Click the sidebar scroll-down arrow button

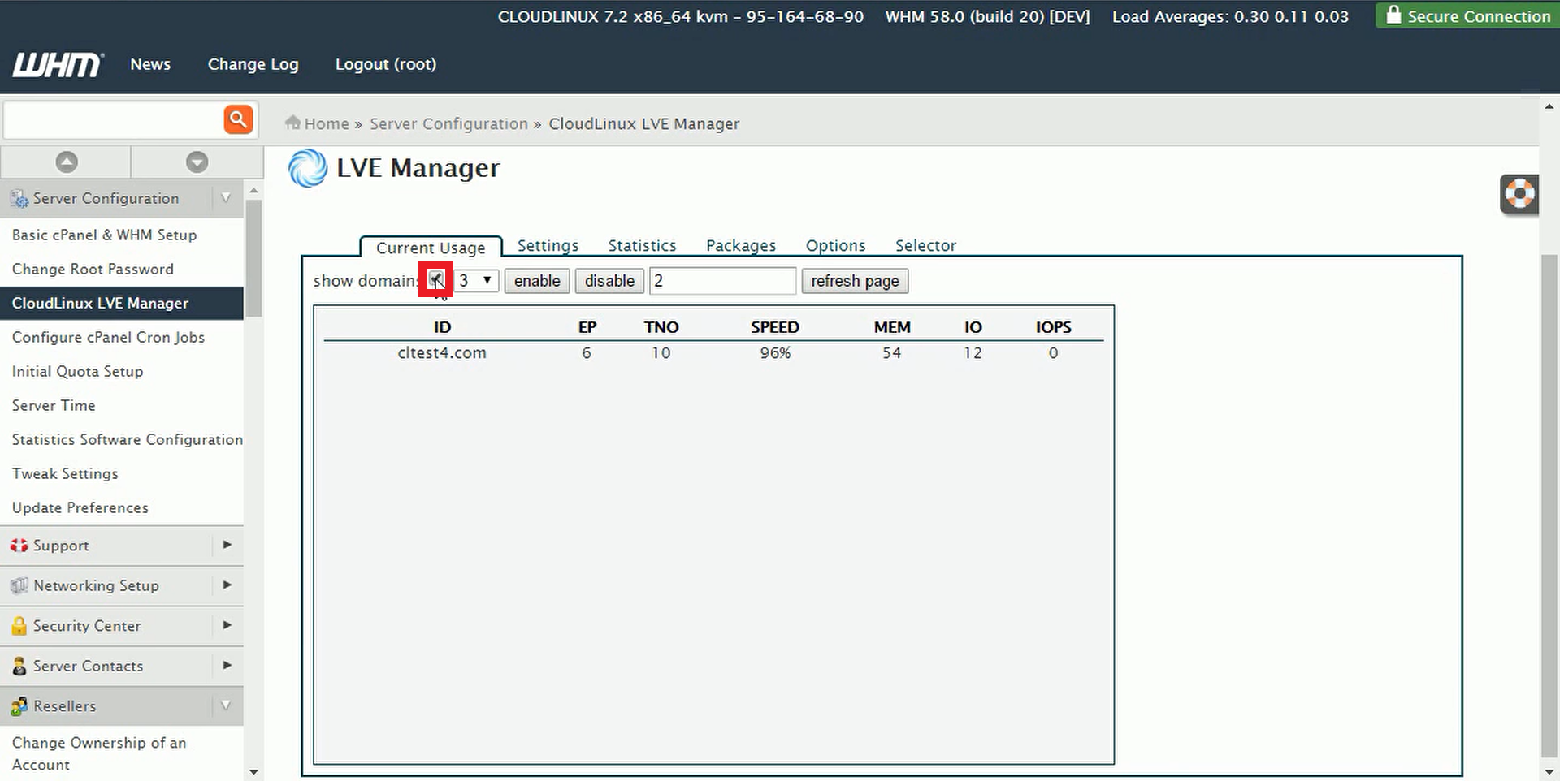click(x=197, y=162)
